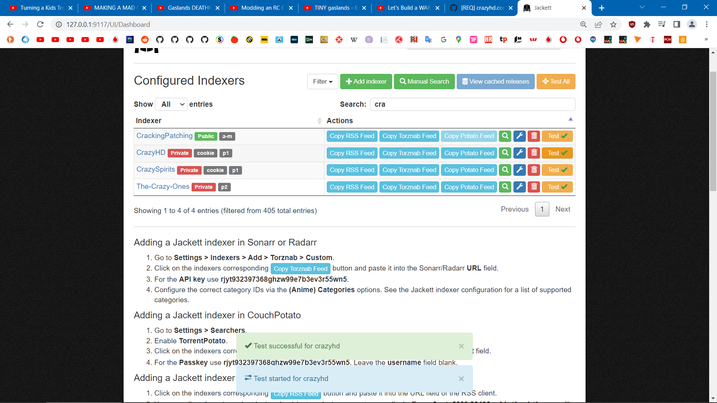Dismiss the Test successful notification
717x403 pixels.
coord(461,346)
